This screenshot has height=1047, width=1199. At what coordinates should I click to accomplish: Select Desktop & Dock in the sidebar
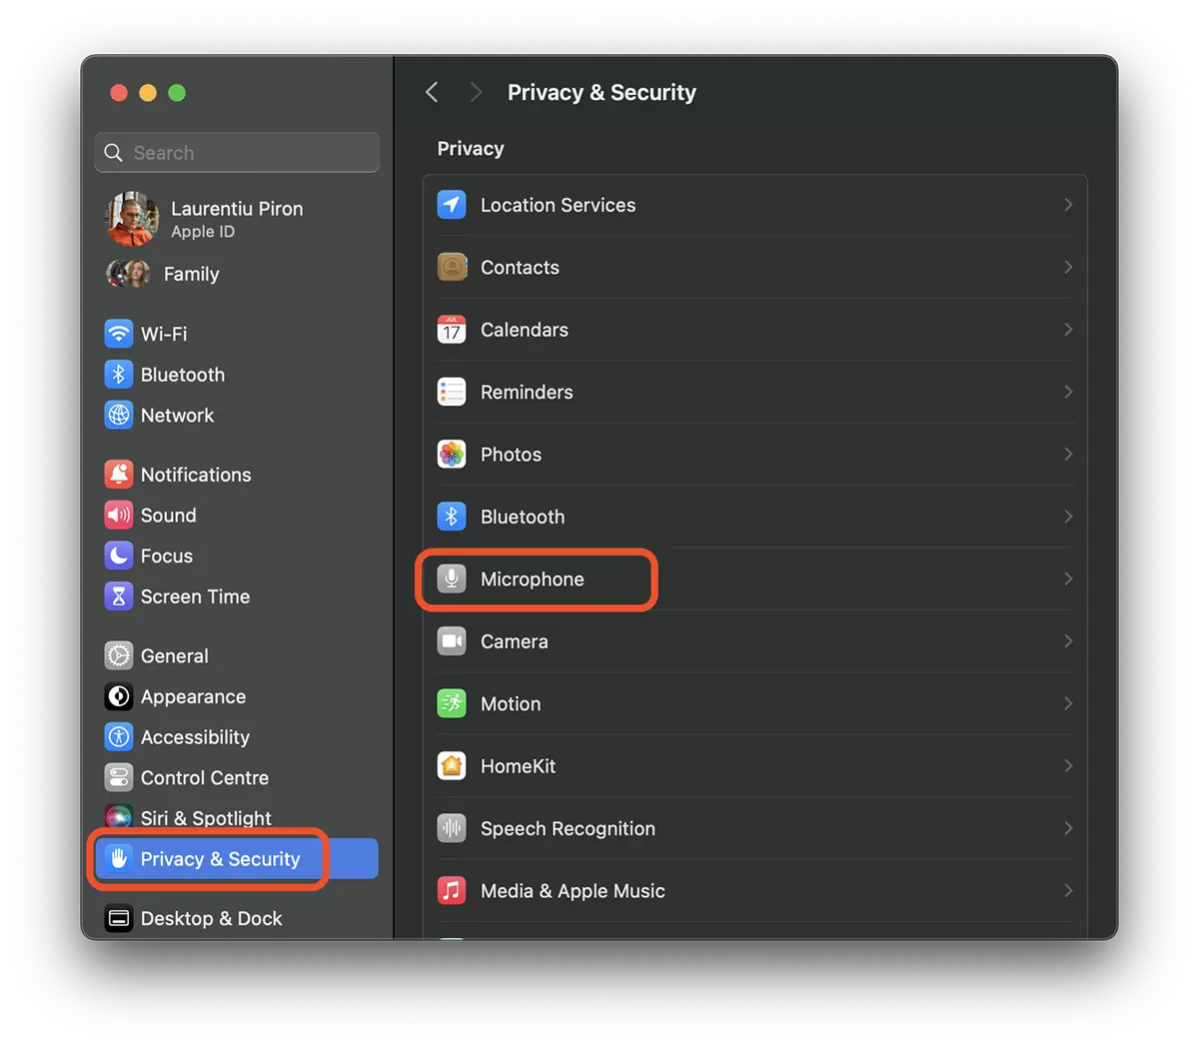coord(211,918)
